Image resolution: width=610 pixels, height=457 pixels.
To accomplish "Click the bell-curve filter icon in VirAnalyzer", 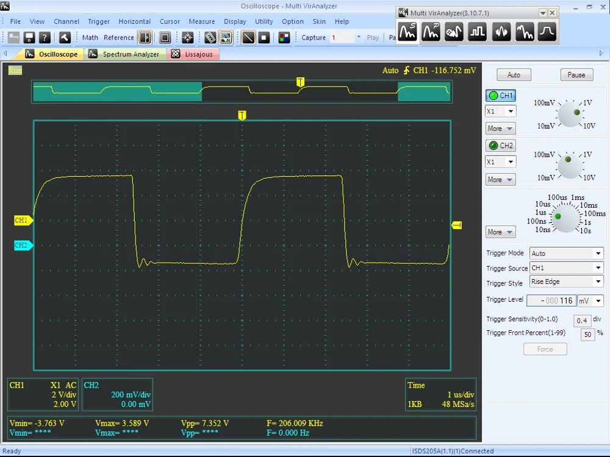I will (547, 32).
